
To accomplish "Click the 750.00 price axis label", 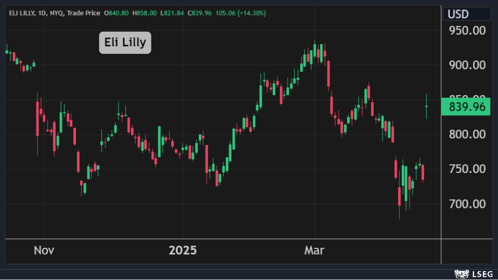I will click(467, 169).
